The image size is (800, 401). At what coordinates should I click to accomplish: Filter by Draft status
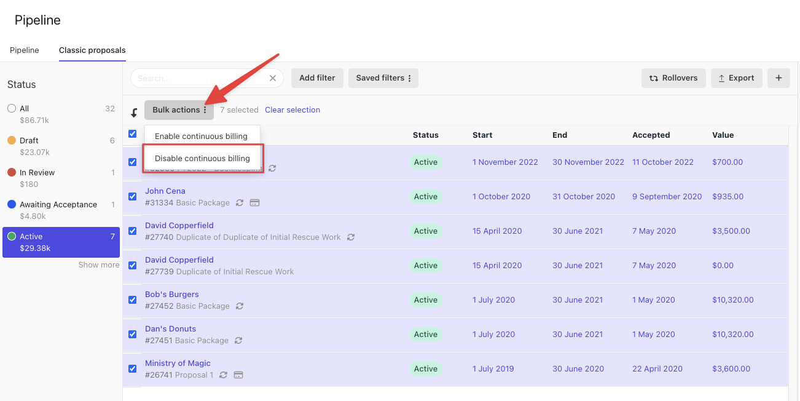coord(61,146)
